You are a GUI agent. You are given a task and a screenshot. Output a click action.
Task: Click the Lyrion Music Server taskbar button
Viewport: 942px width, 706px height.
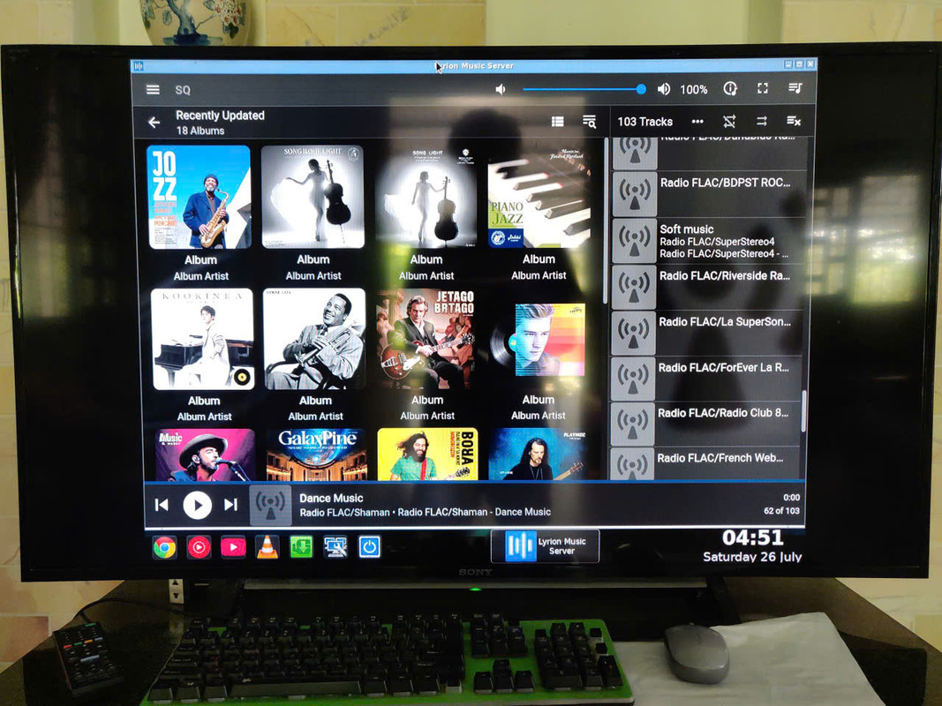click(x=545, y=545)
